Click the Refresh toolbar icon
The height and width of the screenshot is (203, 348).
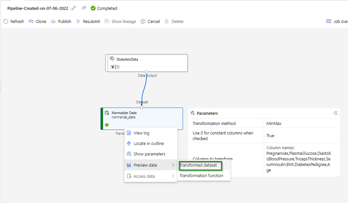6,21
